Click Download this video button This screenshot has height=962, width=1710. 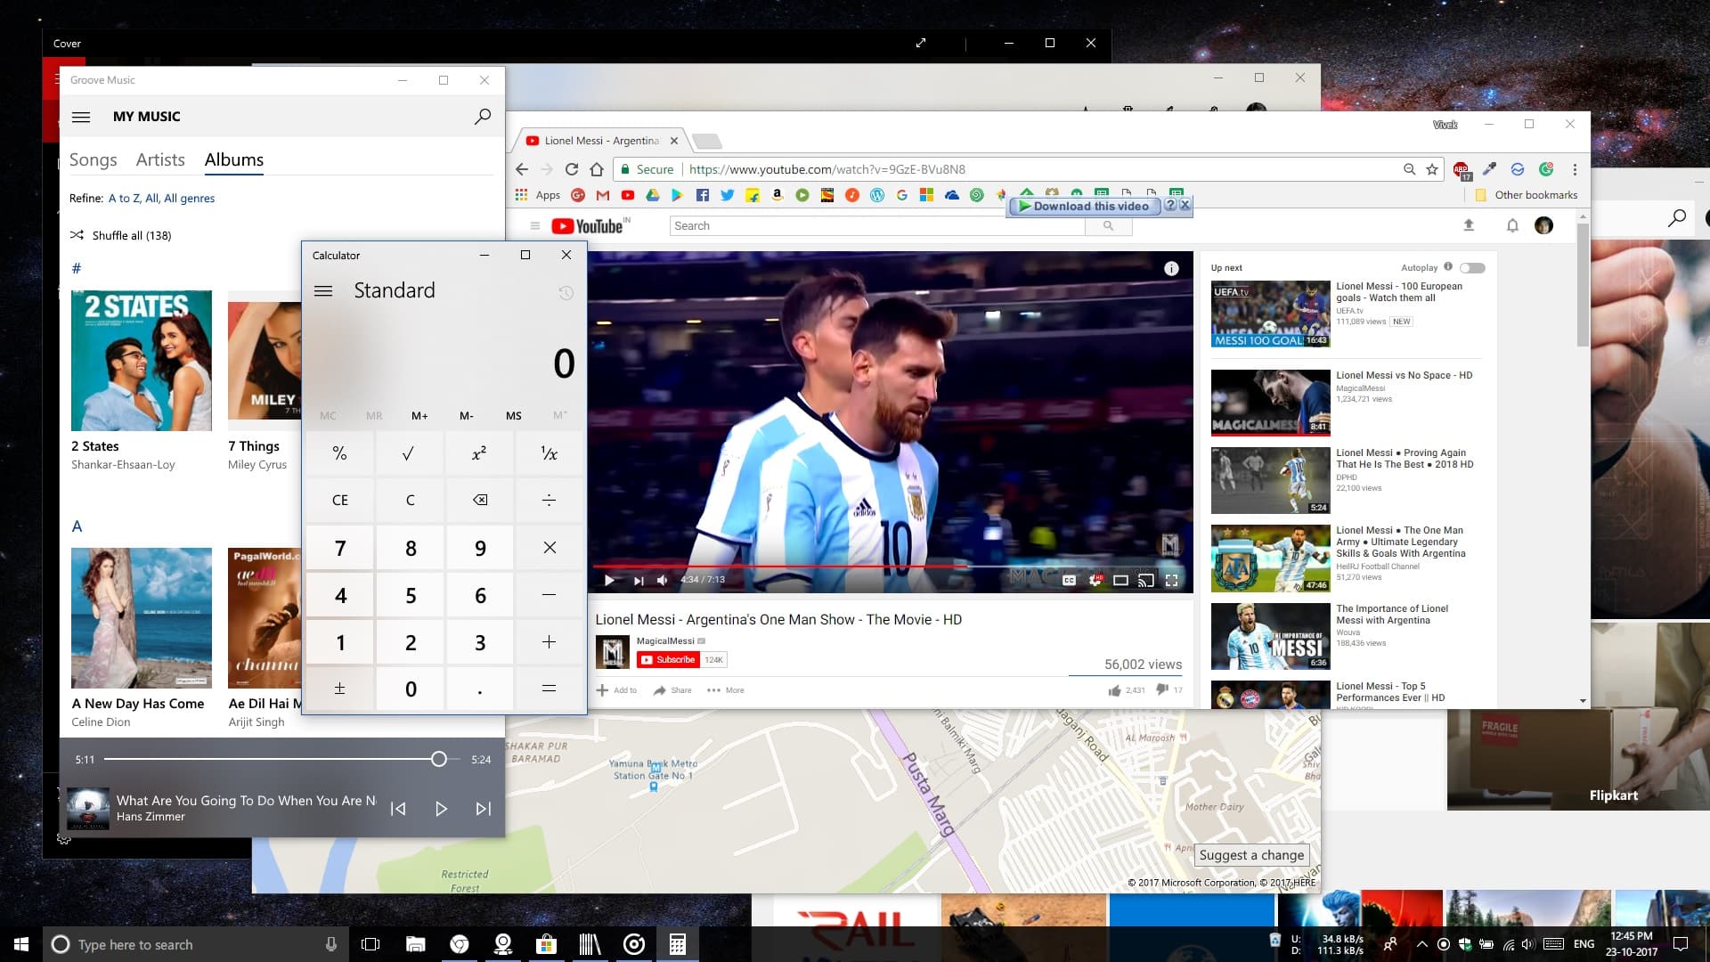tap(1084, 206)
